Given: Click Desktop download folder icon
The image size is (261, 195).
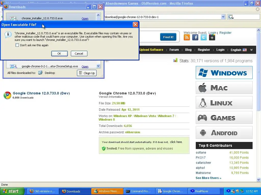Looking at the screenshot, I should 40,73.
